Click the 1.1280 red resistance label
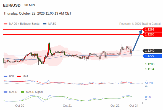 (152, 35)
